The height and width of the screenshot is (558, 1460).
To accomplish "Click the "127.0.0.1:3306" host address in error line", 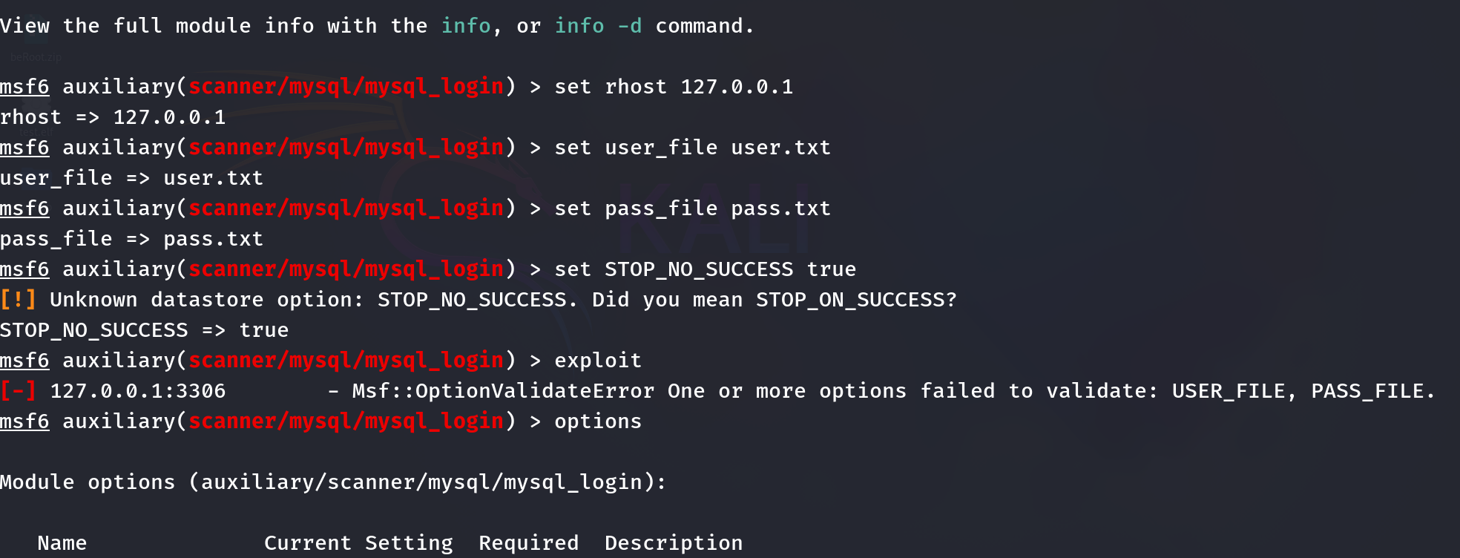I will (137, 391).
